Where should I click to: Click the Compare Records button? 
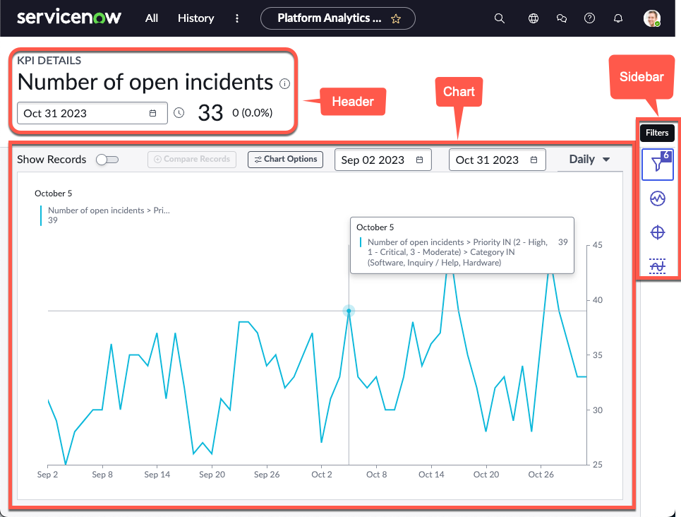(192, 159)
